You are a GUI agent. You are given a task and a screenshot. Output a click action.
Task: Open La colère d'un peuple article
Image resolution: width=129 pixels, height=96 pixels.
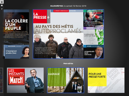(x=16, y=27)
